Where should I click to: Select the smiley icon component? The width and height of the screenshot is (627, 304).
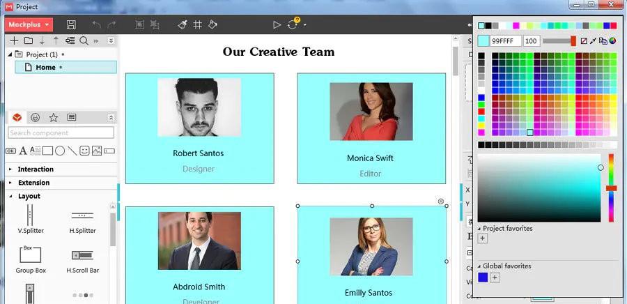[84, 151]
